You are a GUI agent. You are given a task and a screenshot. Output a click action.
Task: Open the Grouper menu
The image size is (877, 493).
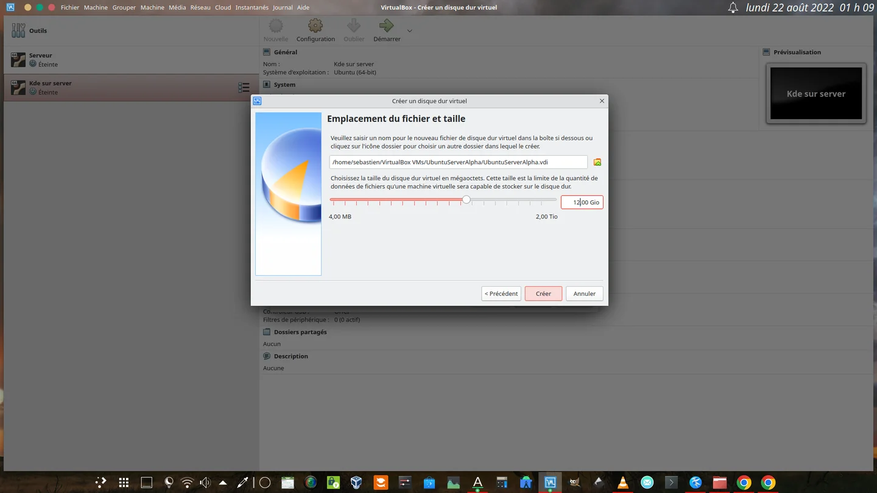(124, 7)
